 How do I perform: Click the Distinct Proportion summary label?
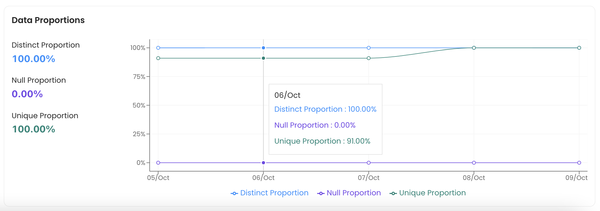click(46, 45)
